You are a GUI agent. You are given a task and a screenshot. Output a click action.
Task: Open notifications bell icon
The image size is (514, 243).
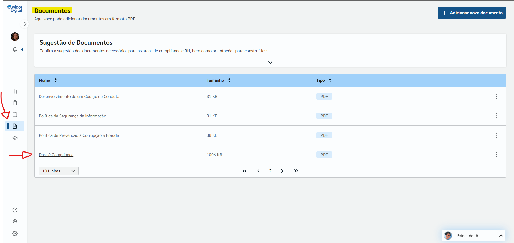15,50
